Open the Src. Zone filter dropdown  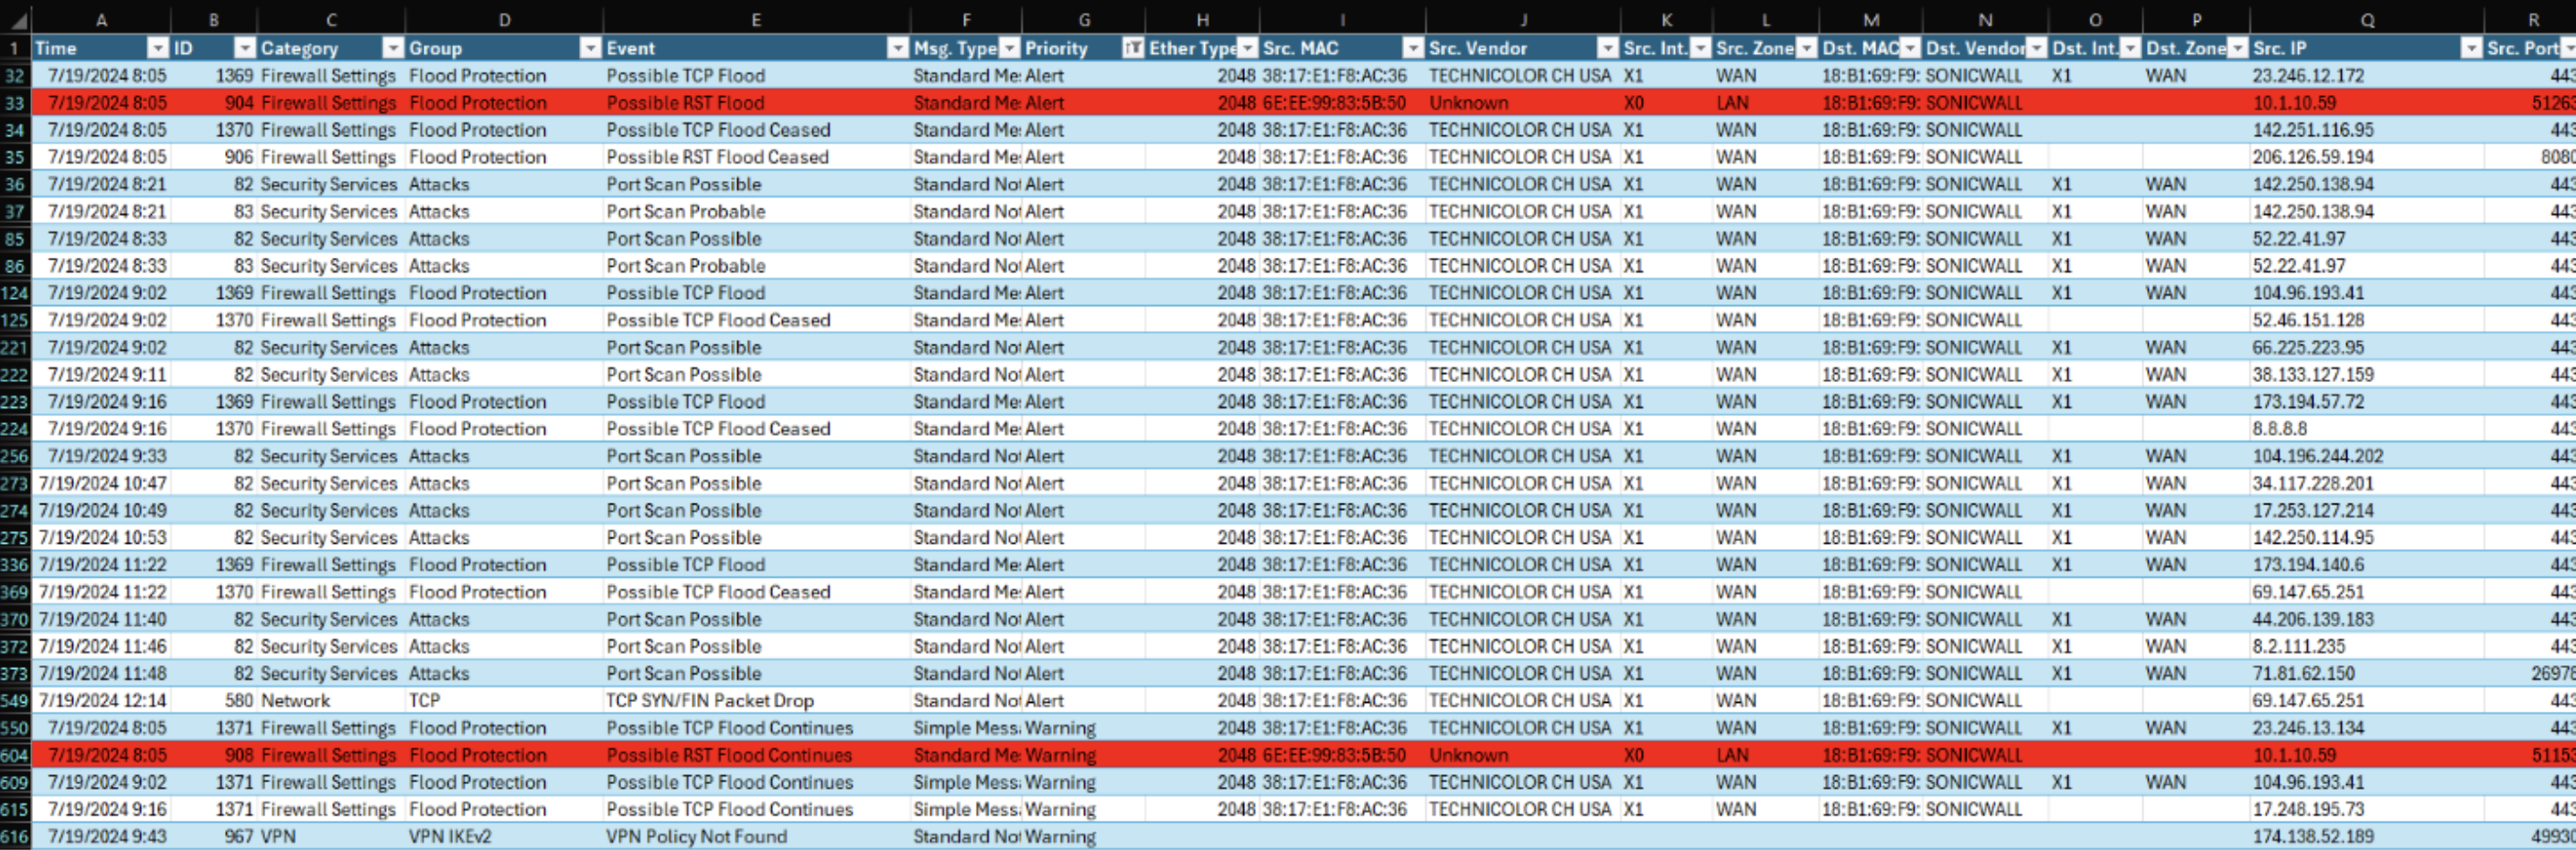tap(1806, 48)
